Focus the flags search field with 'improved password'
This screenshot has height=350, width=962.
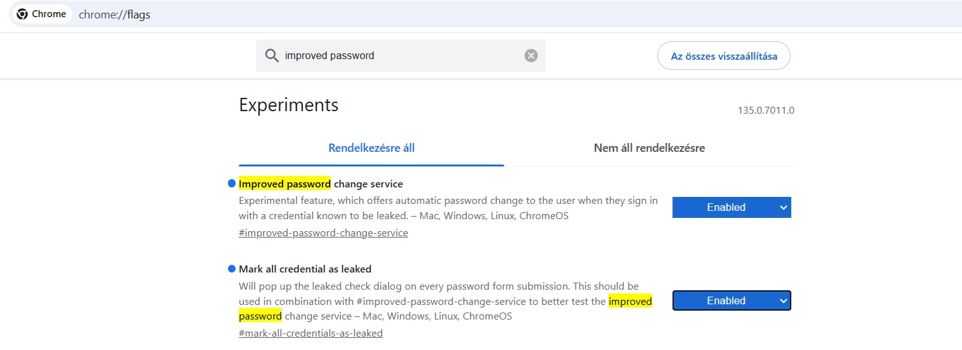[x=400, y=56]
